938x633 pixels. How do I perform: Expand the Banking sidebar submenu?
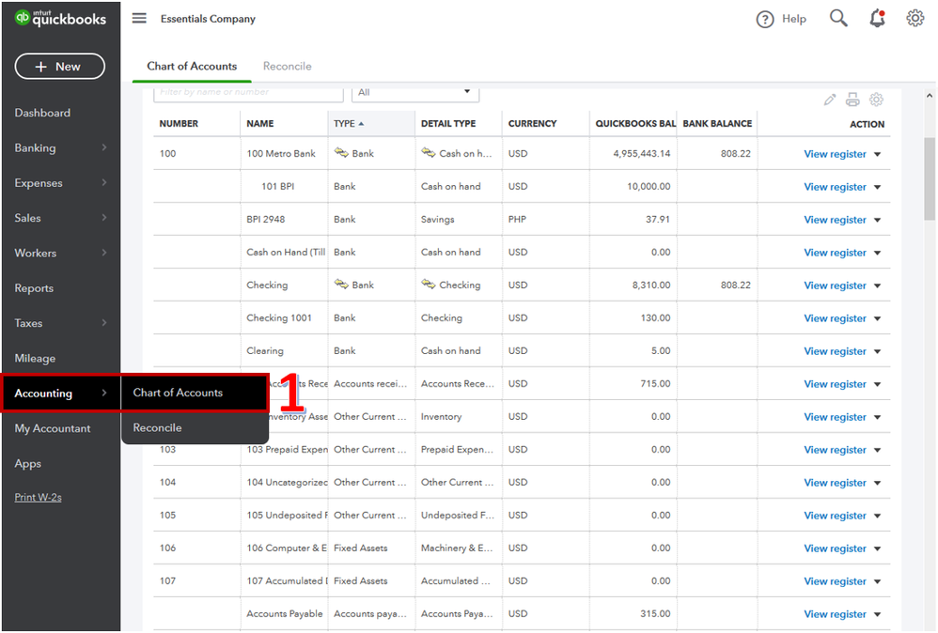pos(104,147)
